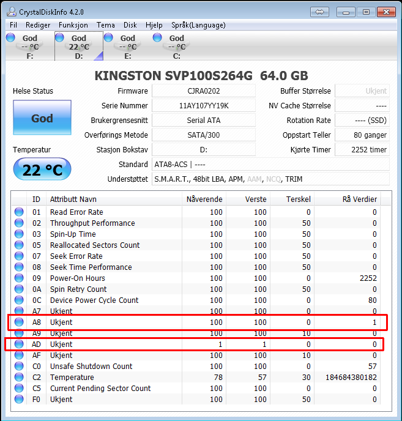Click status orb of Current Pending Sector Count row
402x421 pixels.
19,388
